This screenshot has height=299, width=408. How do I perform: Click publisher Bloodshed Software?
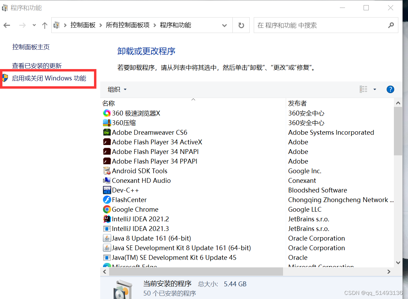coord(317,190)
